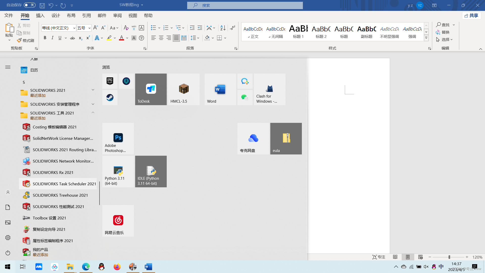Viewport: 485px width, 273px height.
Task: Click the bullet list icon
Action: click(153, 28)
